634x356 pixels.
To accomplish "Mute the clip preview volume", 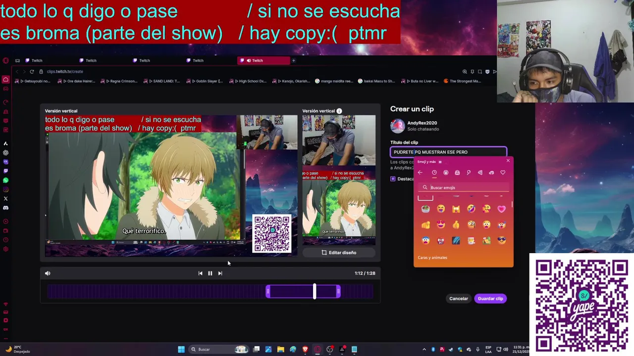I will pos(48,273).
